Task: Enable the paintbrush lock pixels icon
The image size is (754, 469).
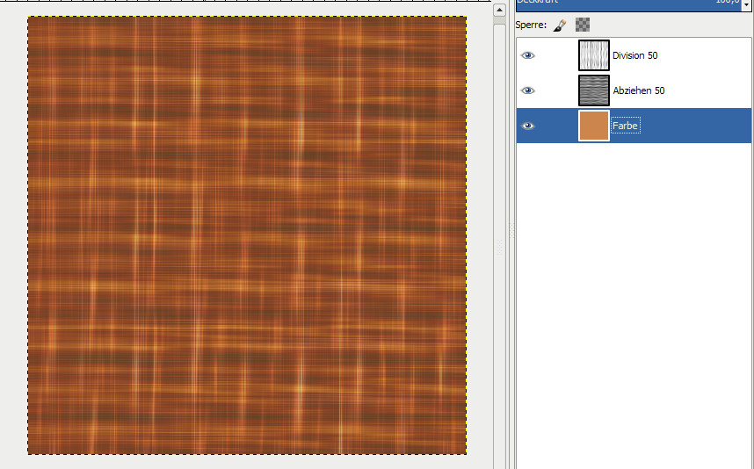Action: (x=560, y=25)
